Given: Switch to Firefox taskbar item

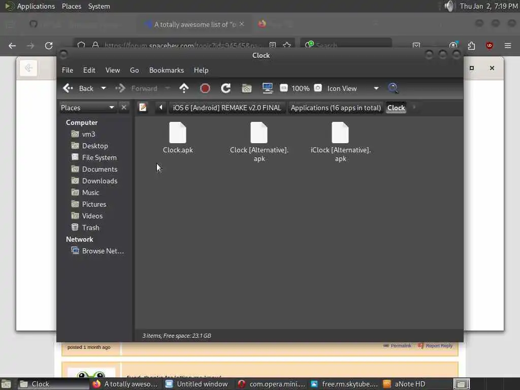Looking at the screenshot, I should (126, 384).
